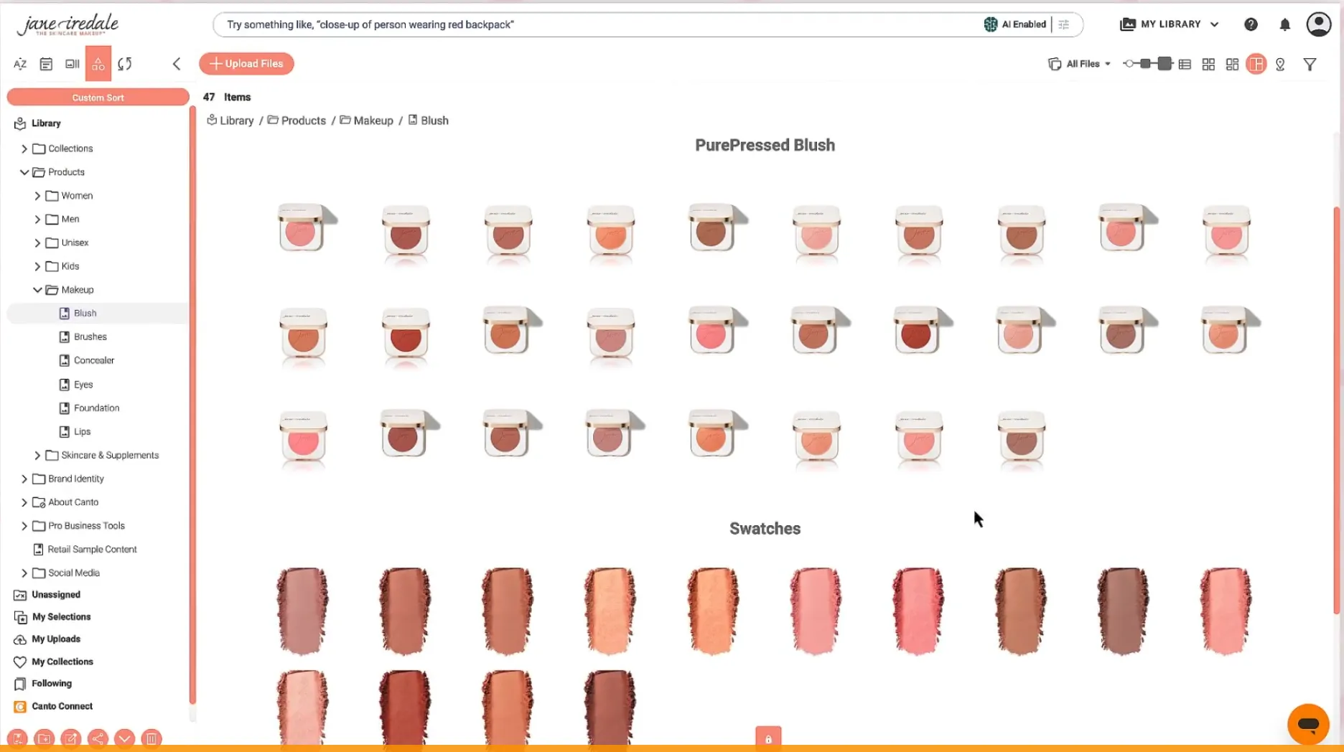
Task: Expand the Collections folder
Action: coord(24,149)
